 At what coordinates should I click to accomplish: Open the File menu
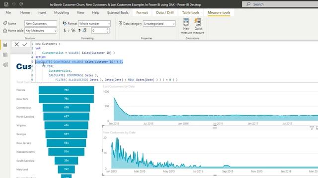click(8, 12)
